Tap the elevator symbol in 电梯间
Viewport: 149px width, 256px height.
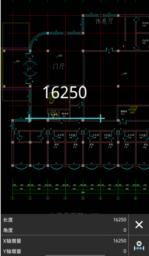(x=54, y=115)
